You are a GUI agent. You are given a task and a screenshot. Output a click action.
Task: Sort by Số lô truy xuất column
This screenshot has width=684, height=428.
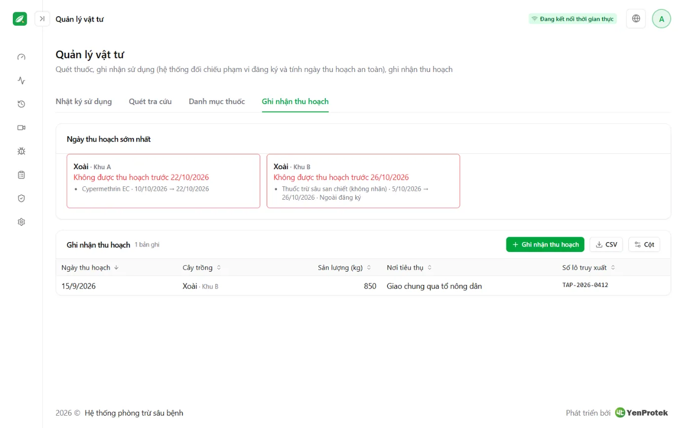pyautogui.click(x=589, y=268)
